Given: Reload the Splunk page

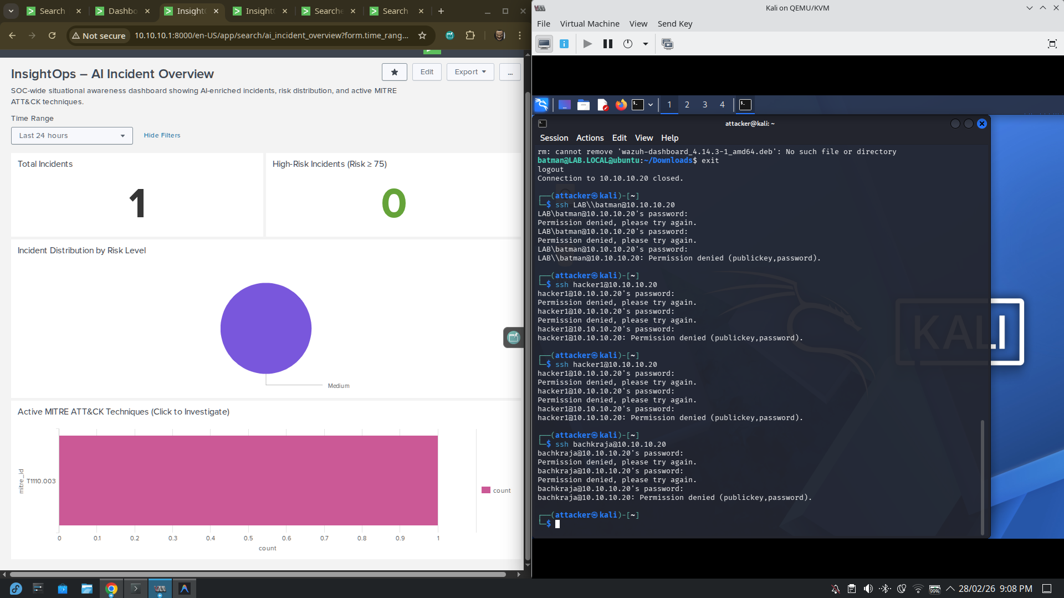Looking at the screenshot, I should tap(52, 35).
